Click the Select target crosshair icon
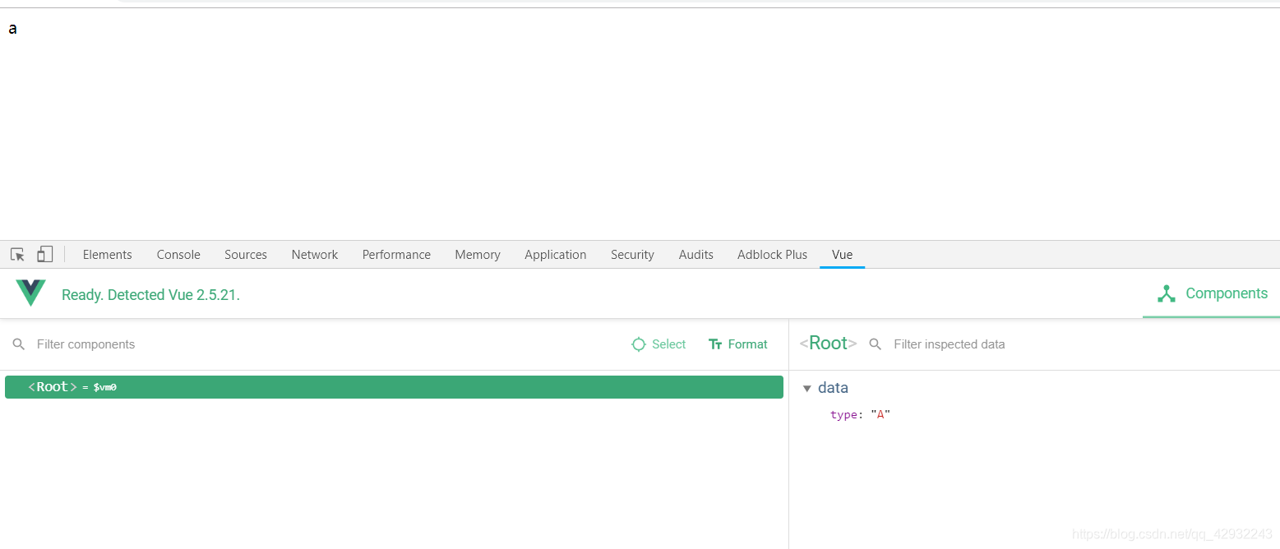 click(x=638, y=344)
